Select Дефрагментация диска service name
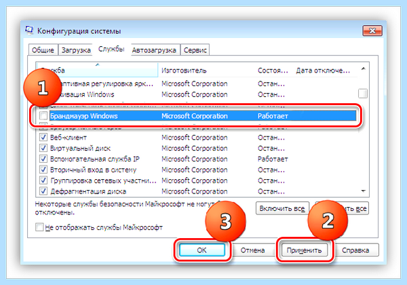This screenshot has width=407, height=285. point(88,191)
